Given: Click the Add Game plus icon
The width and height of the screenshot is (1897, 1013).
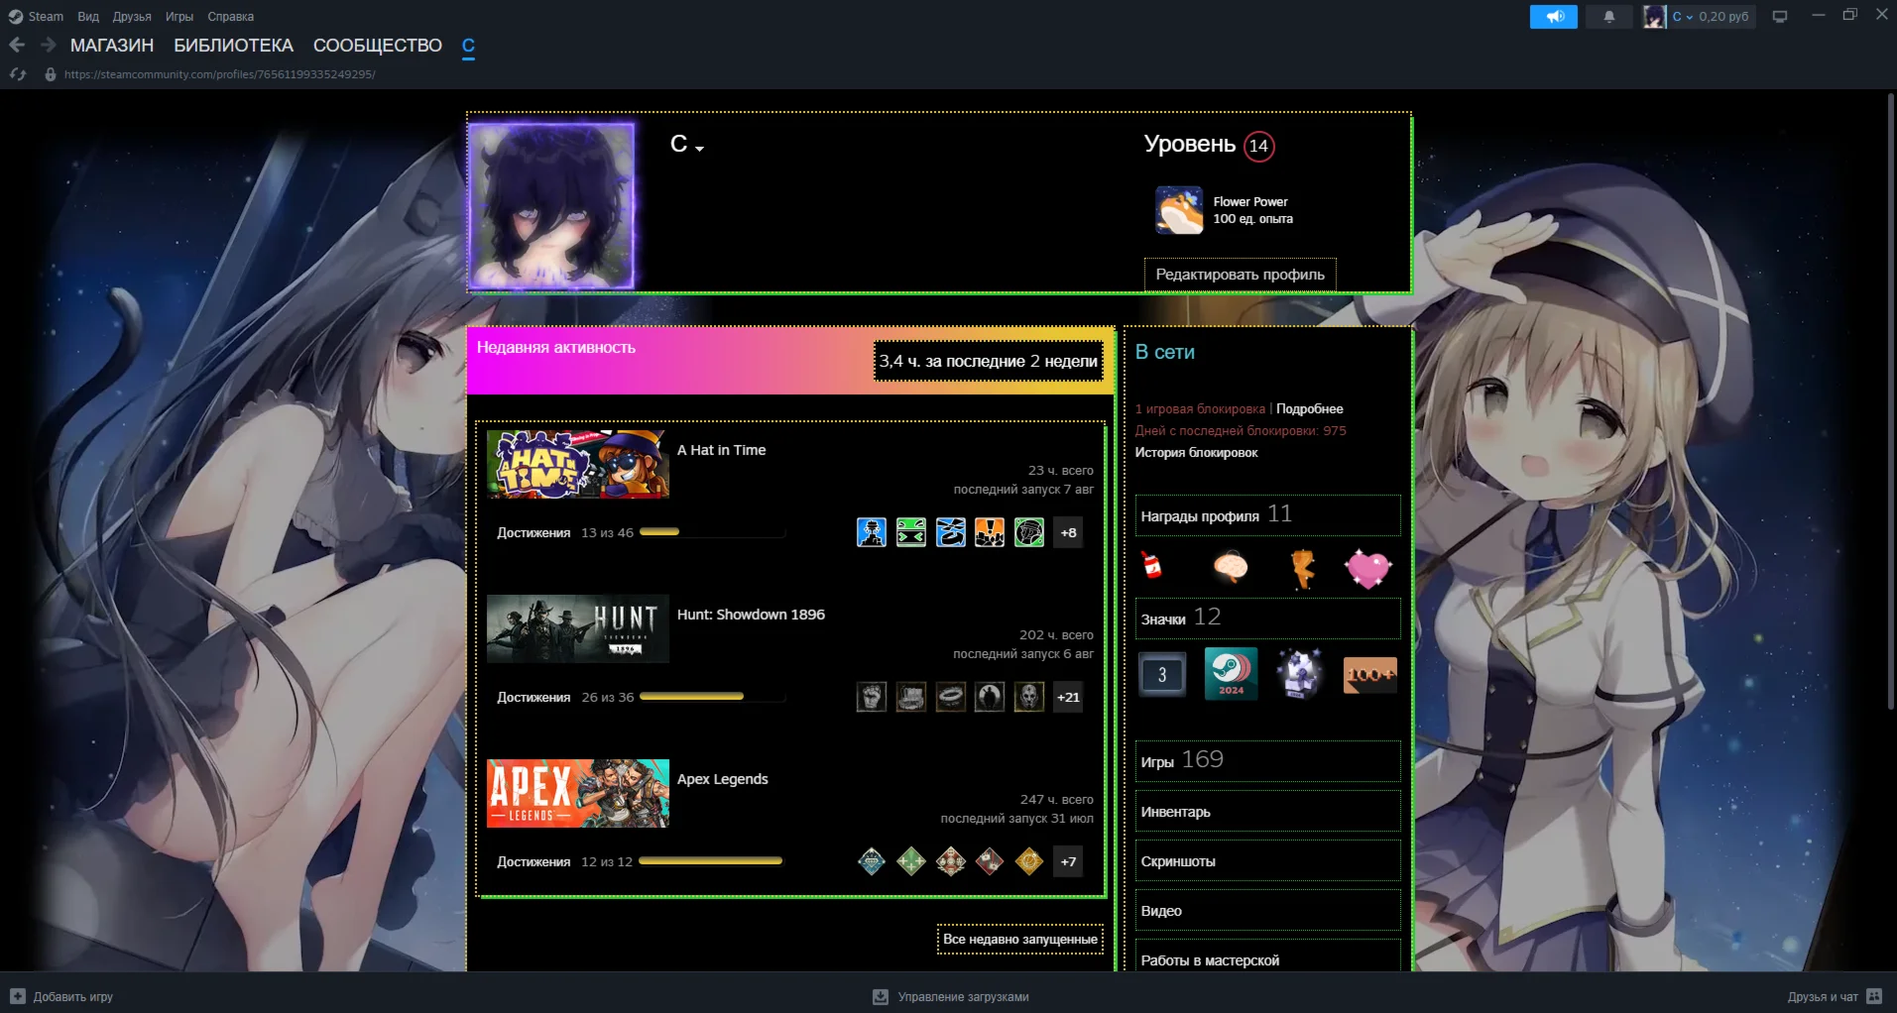Looking at the screenshot, I should pos(17,996).
